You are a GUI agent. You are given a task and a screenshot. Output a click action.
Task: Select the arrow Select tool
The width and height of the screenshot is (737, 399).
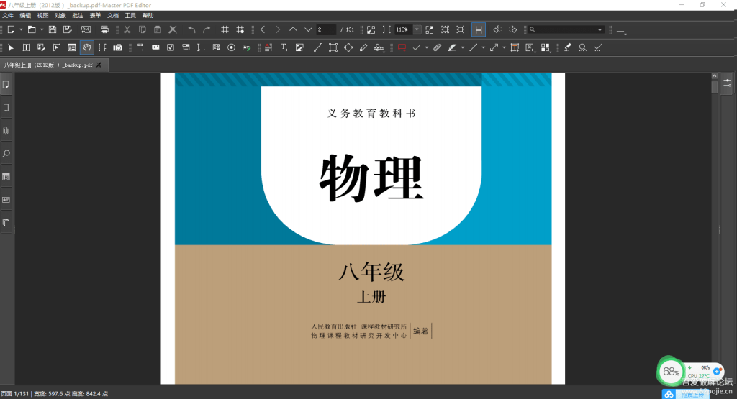(11, 47)
